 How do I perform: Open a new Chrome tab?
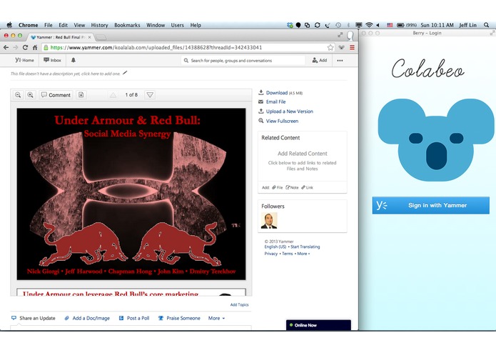101,37
